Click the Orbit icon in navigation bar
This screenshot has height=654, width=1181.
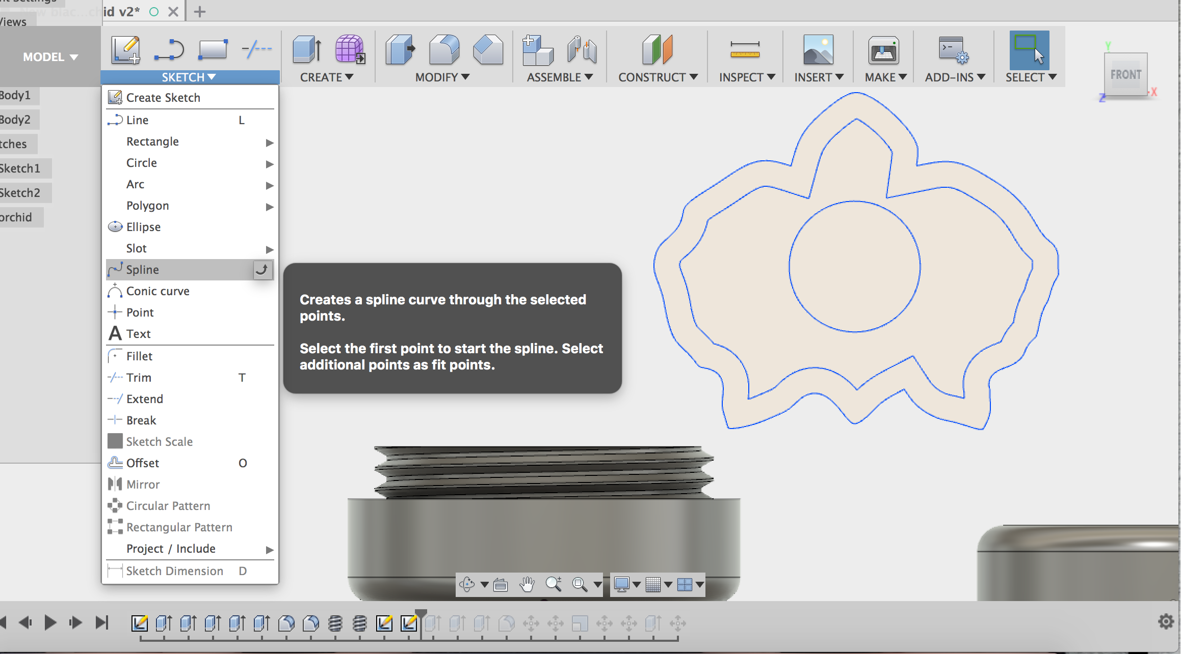point(466,584)
